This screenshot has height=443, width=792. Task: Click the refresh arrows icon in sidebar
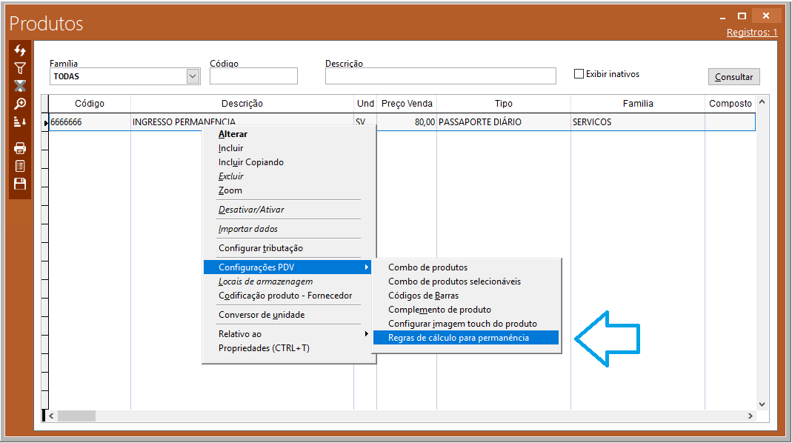coord(20,51)
